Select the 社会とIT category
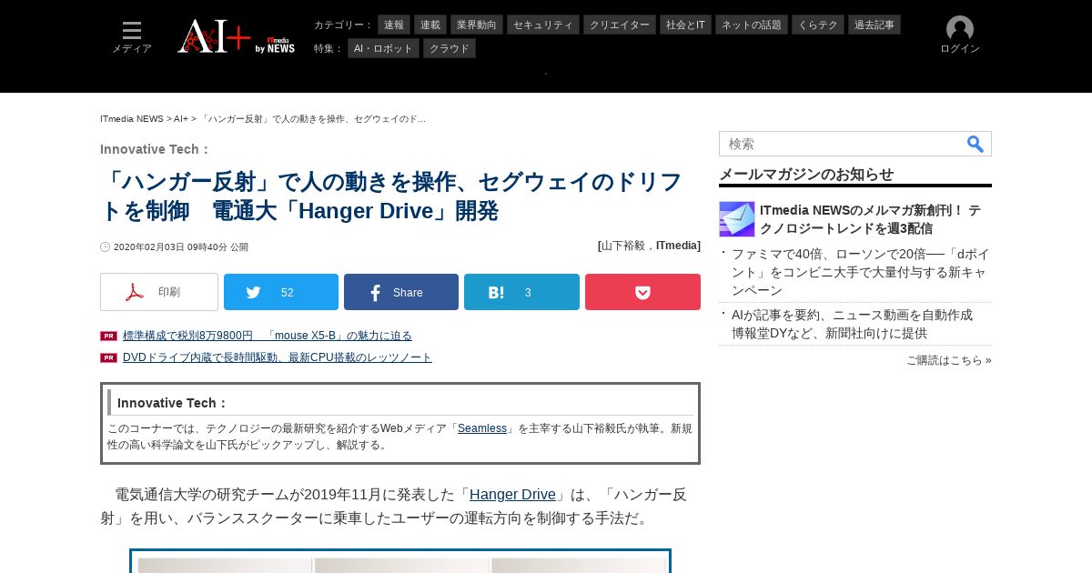This screenshot has height=573, width=1092. pos(685,25)
